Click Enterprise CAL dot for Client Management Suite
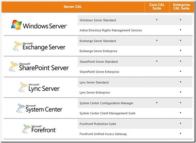This screenshot has height=143, width=196. pos(180,113)
